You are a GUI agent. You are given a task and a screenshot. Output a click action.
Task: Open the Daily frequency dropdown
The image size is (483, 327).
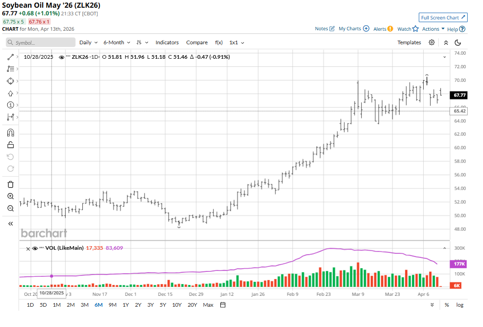[x=88, y=42]
